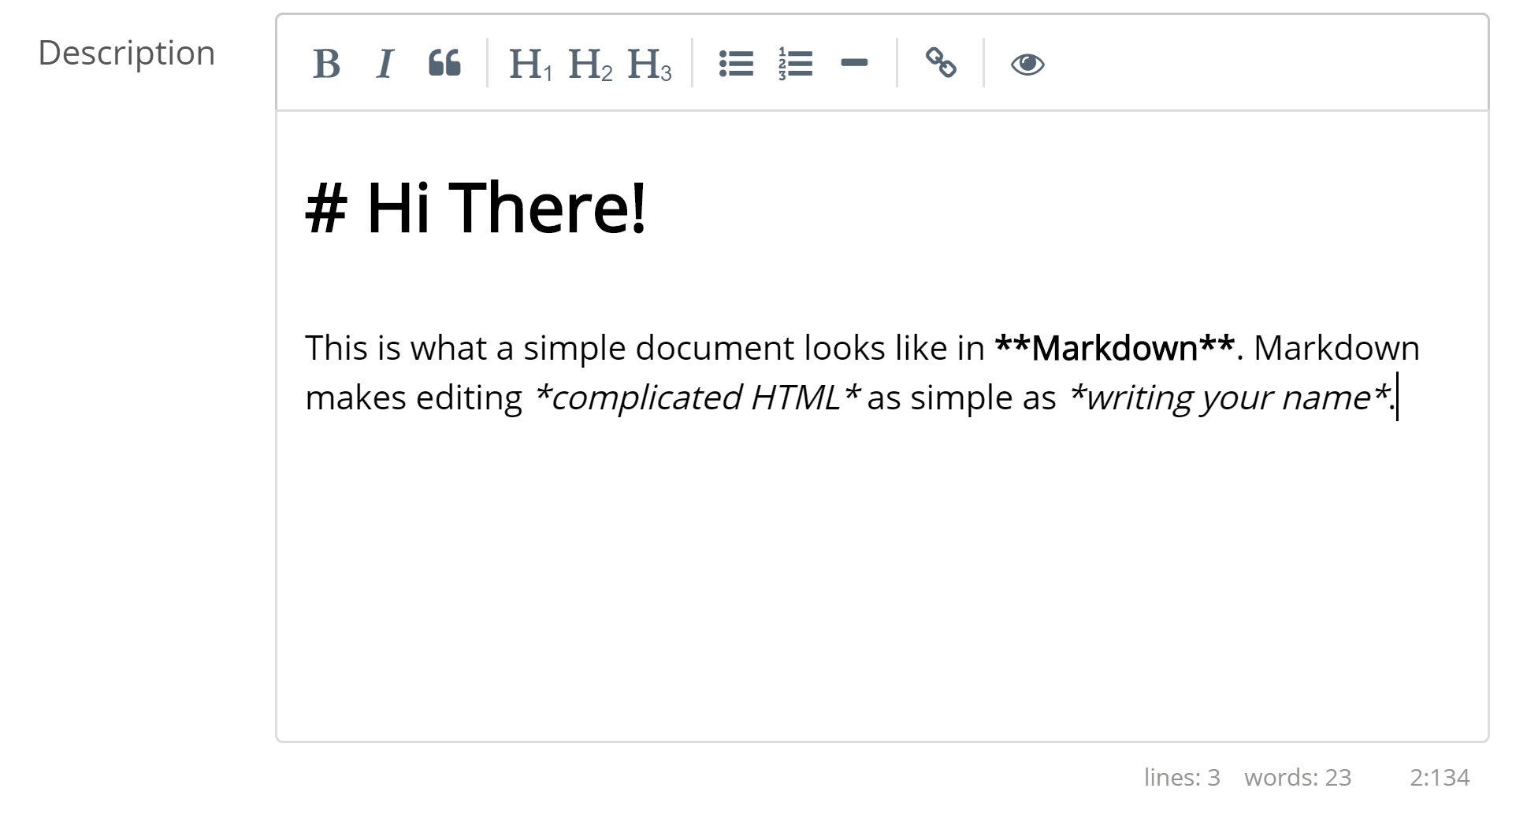Click the '*complicated HTML*' italic text
This screenshot has height=814, width=1527.
(x=697, y=398)
